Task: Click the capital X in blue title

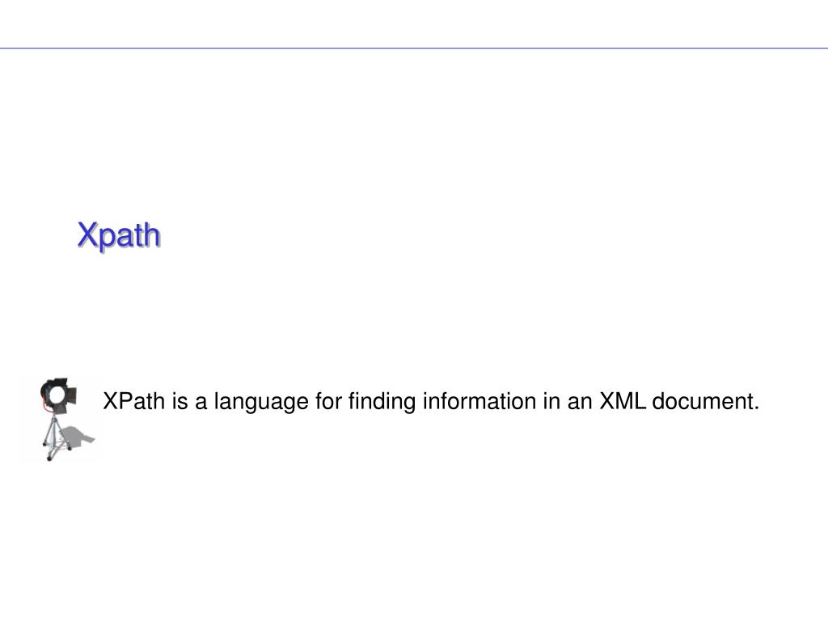Action: [87, 234]
